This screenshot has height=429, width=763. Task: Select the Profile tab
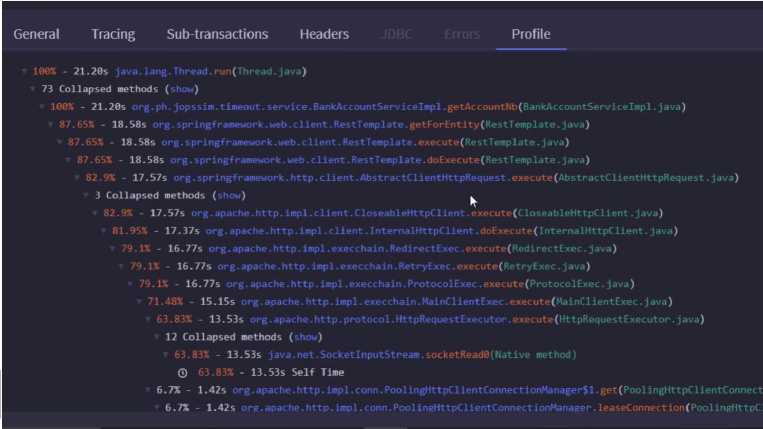531,34
